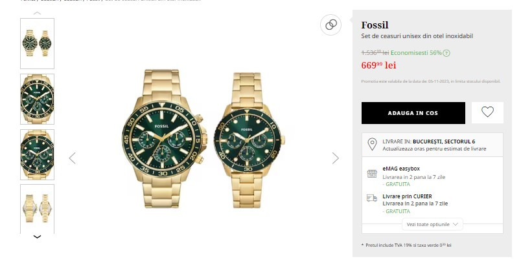Click the courier delivery truck icon
Image resolution: width=521 pixels, height=270 pixels.
point(372,198)
